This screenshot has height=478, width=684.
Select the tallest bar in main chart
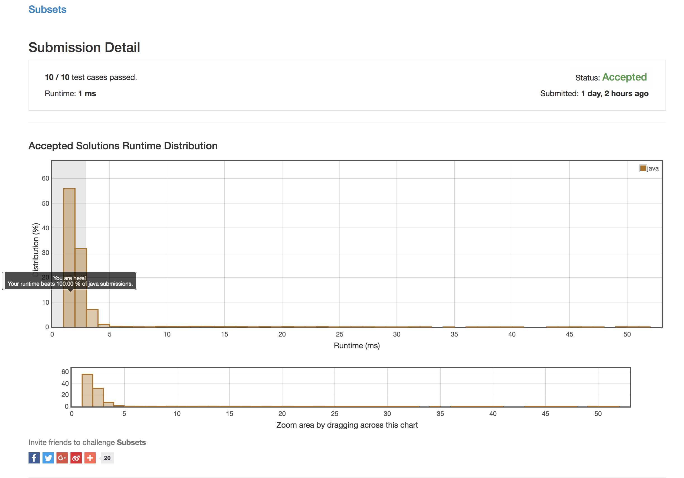(x=69, y=258)
